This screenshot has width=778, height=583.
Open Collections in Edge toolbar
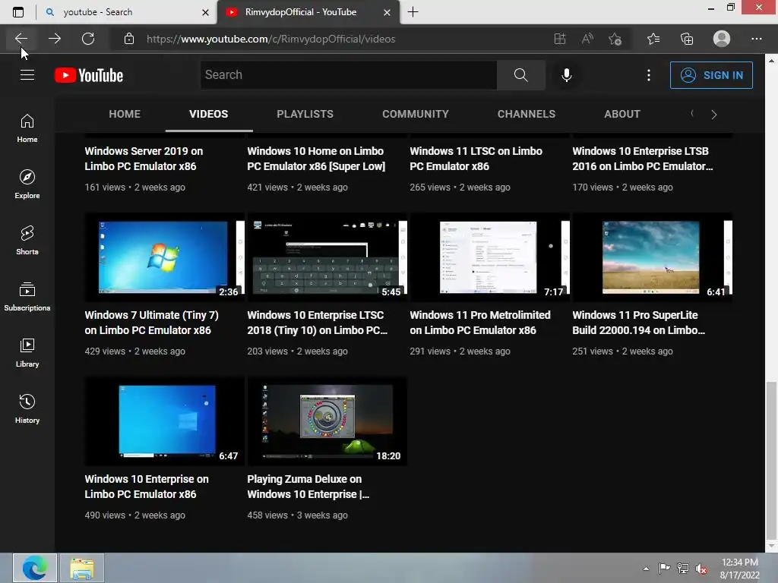coord(687,39)
